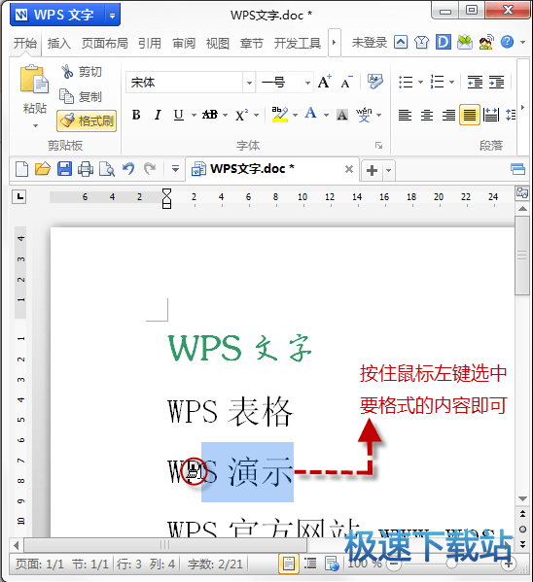The image size is (533, 582).
Task: Create new blank document icon
Action: click(x=22, y=169)
